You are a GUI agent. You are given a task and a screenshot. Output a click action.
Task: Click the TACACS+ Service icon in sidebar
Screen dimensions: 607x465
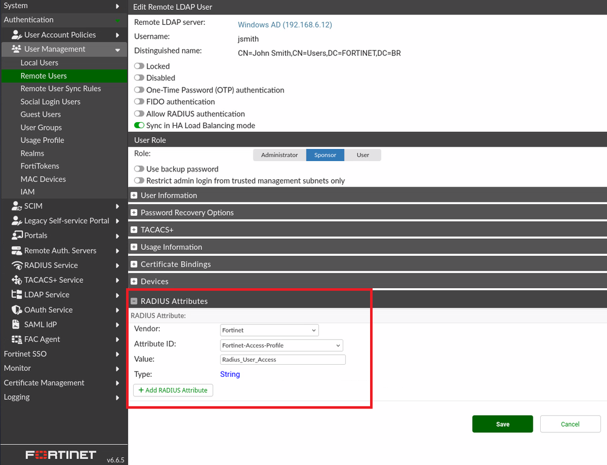pos(17,280)
